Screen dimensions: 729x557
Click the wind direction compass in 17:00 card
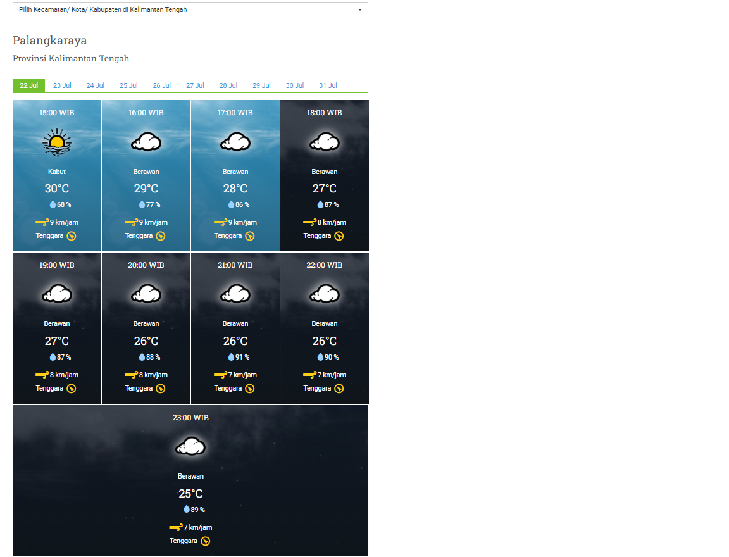pyautogui.click(x=250, y=236)
